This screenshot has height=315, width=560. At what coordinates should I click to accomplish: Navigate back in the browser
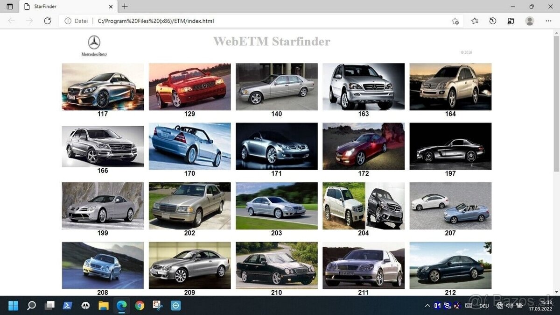click(x=11, y=21)
